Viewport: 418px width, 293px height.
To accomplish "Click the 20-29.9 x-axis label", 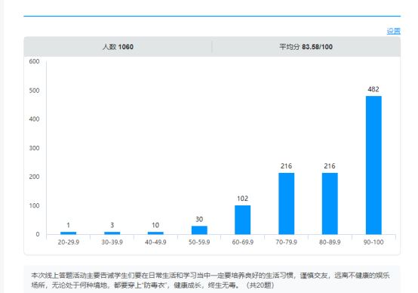I will [68, 242].
